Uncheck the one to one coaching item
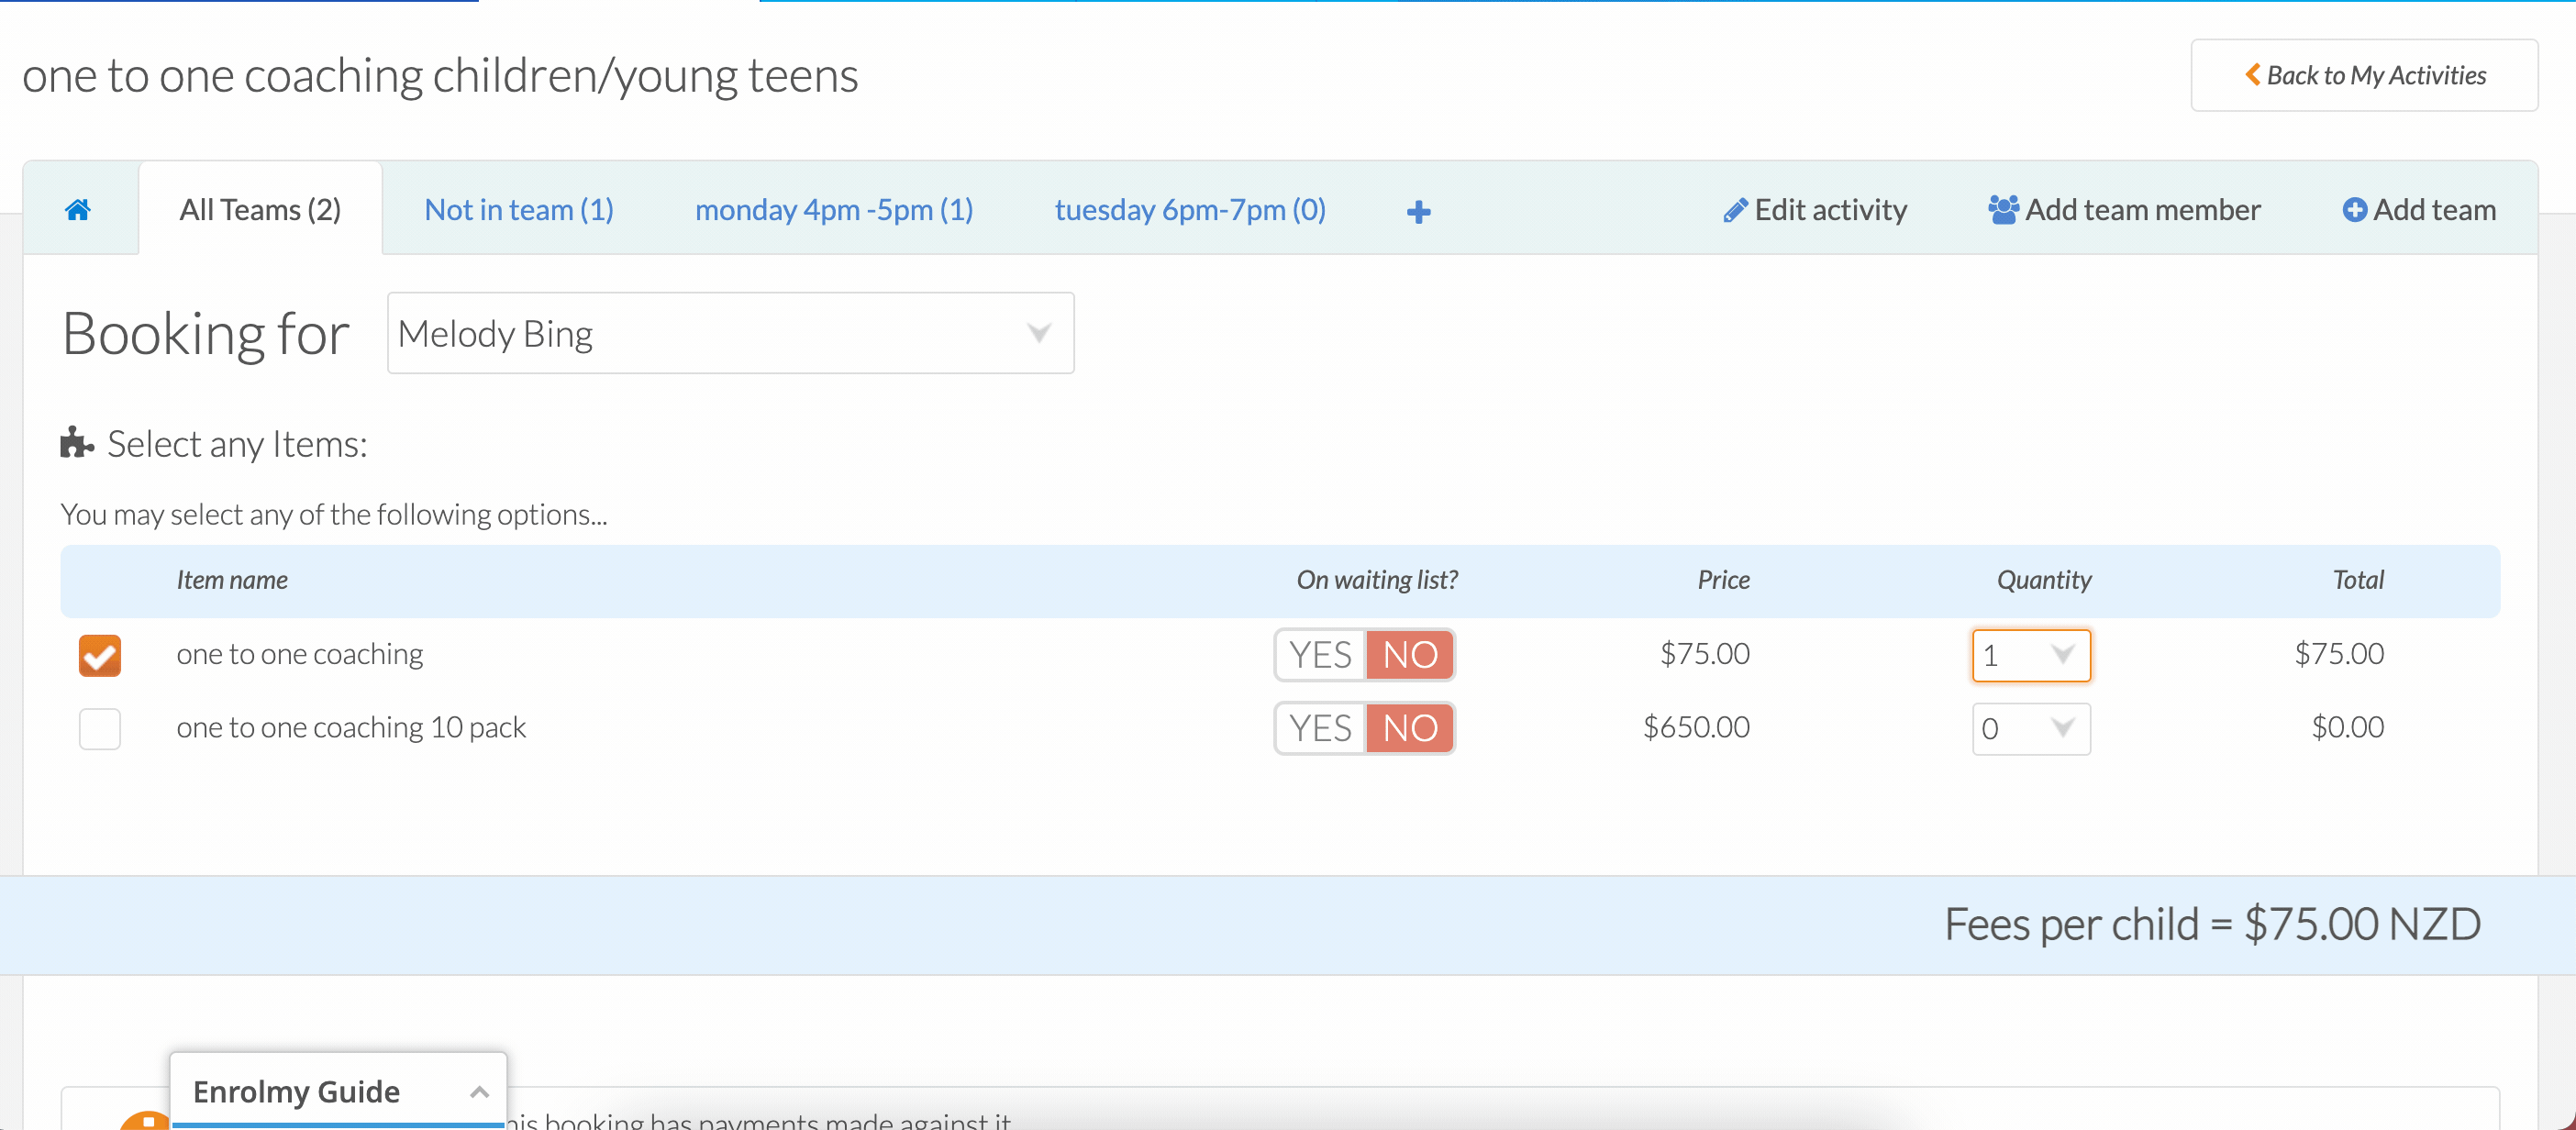 (x=100, y=656)
